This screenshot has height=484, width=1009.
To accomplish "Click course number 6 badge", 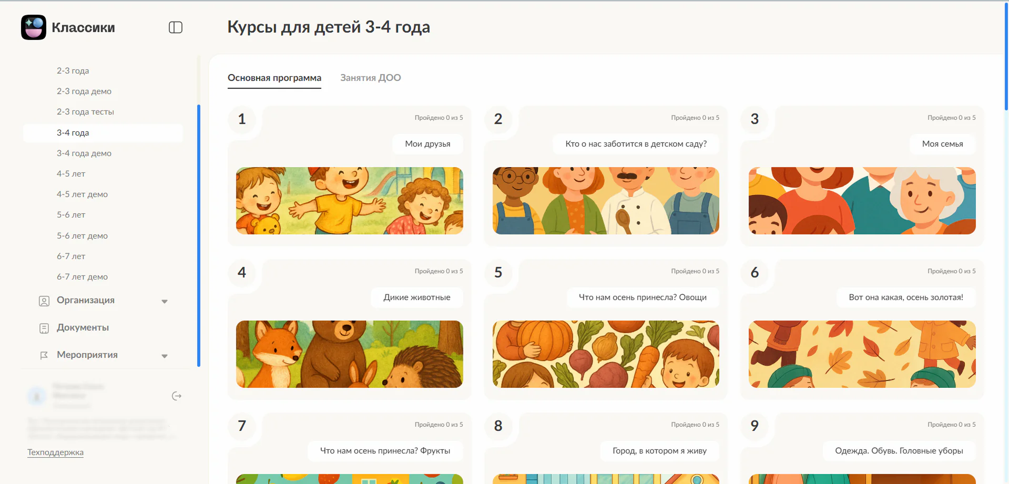I will click(x=755, y=273).
